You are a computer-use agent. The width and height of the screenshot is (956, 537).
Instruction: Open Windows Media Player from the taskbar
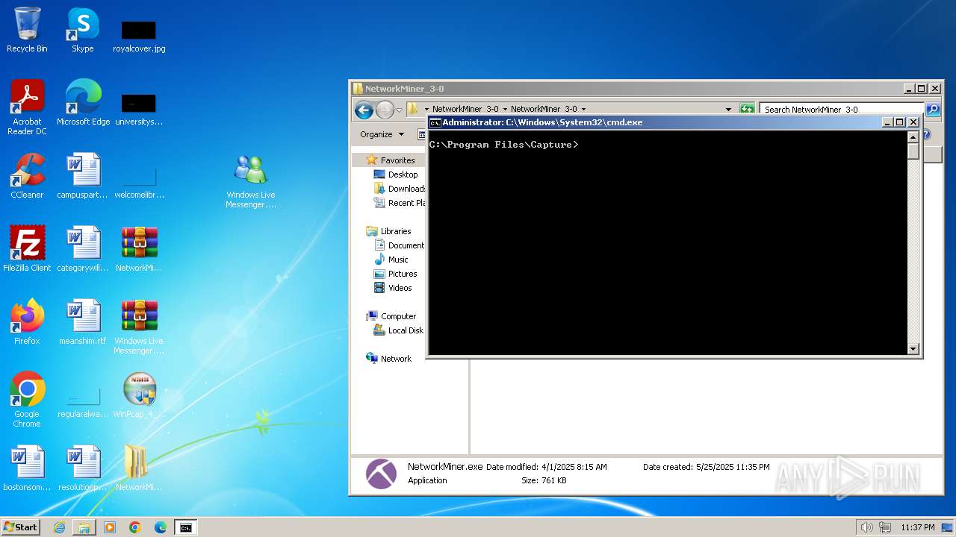(110, 527)
